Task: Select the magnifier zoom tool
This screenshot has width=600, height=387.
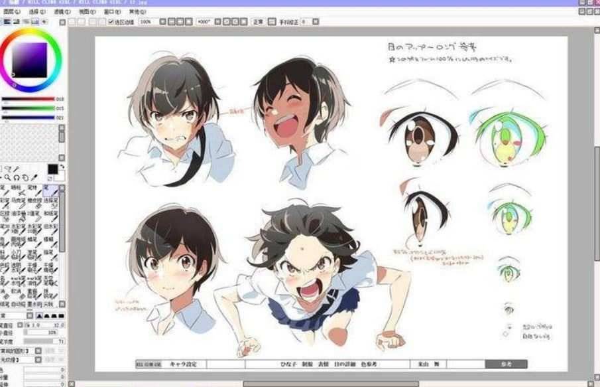Action: pos(8,177)
